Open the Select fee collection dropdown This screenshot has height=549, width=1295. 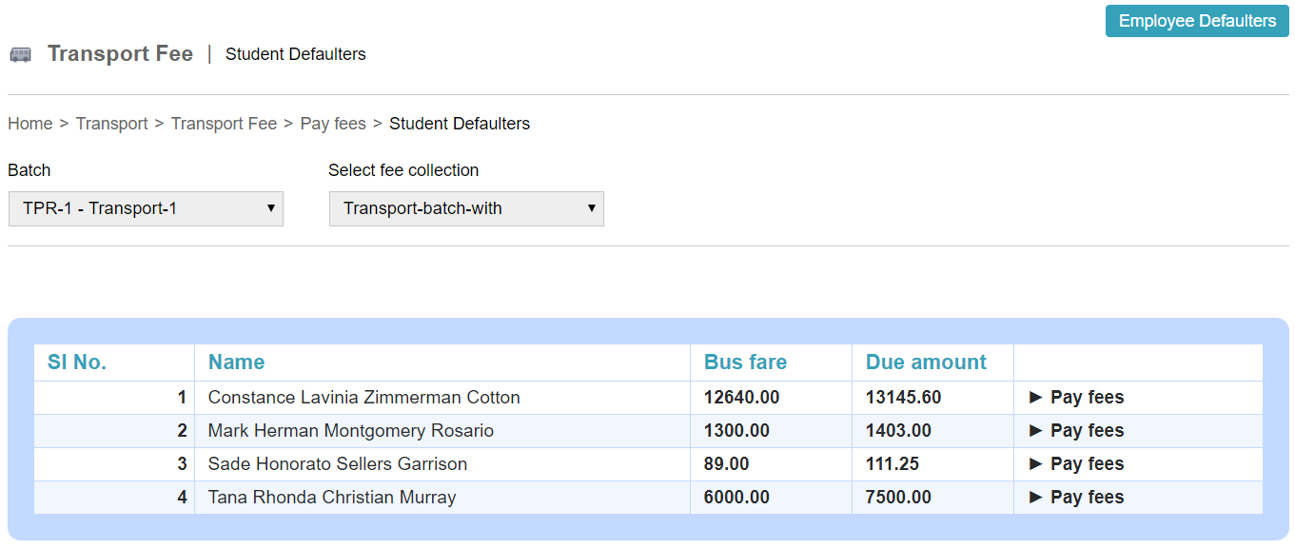point(466,208)
